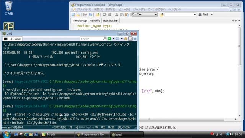Click the Paste clipboard icon
The height and width of the screenshot is (138, 245).
coord(127,15)
